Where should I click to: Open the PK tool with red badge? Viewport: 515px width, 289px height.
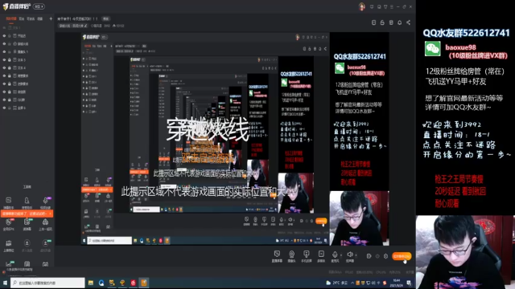pyautogui.click(x=9, y=224)
